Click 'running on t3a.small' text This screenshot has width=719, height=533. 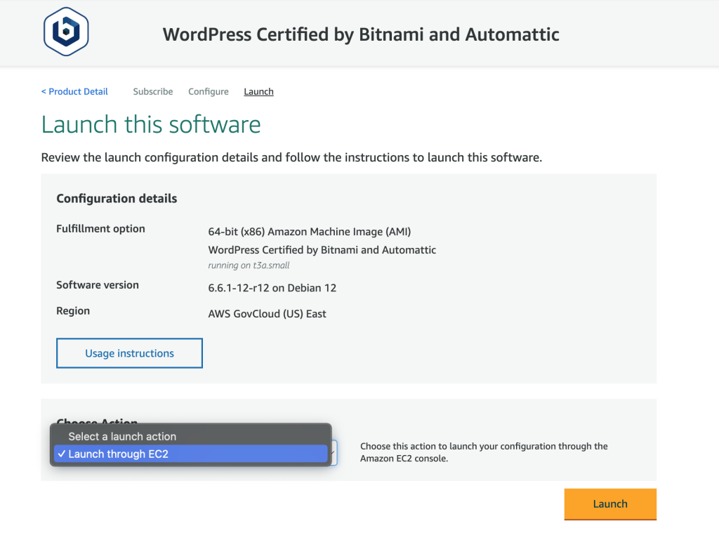coord(249,265)
